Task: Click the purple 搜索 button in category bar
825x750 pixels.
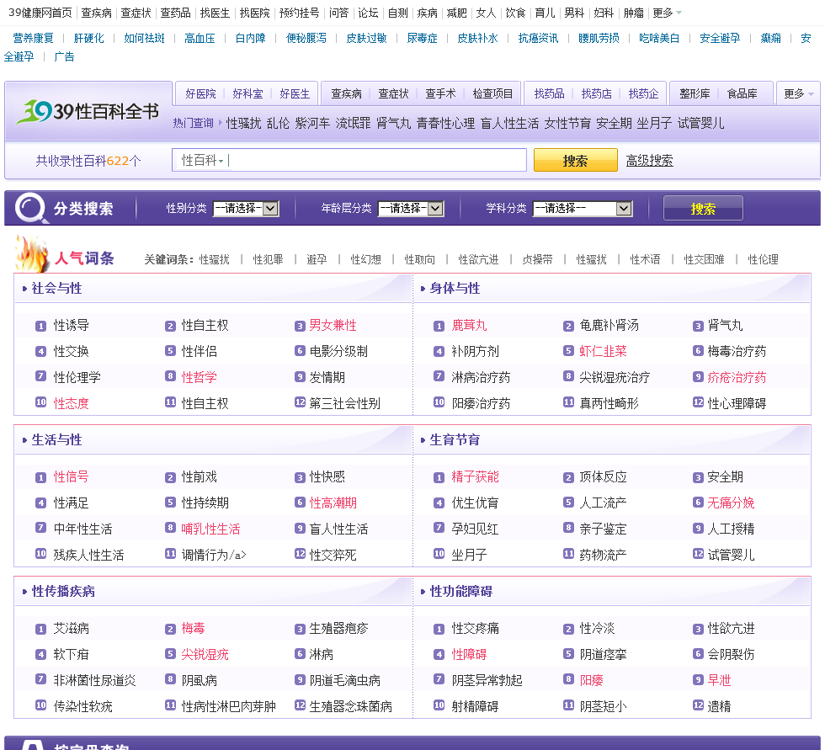Action: click(x=703, y=209)
